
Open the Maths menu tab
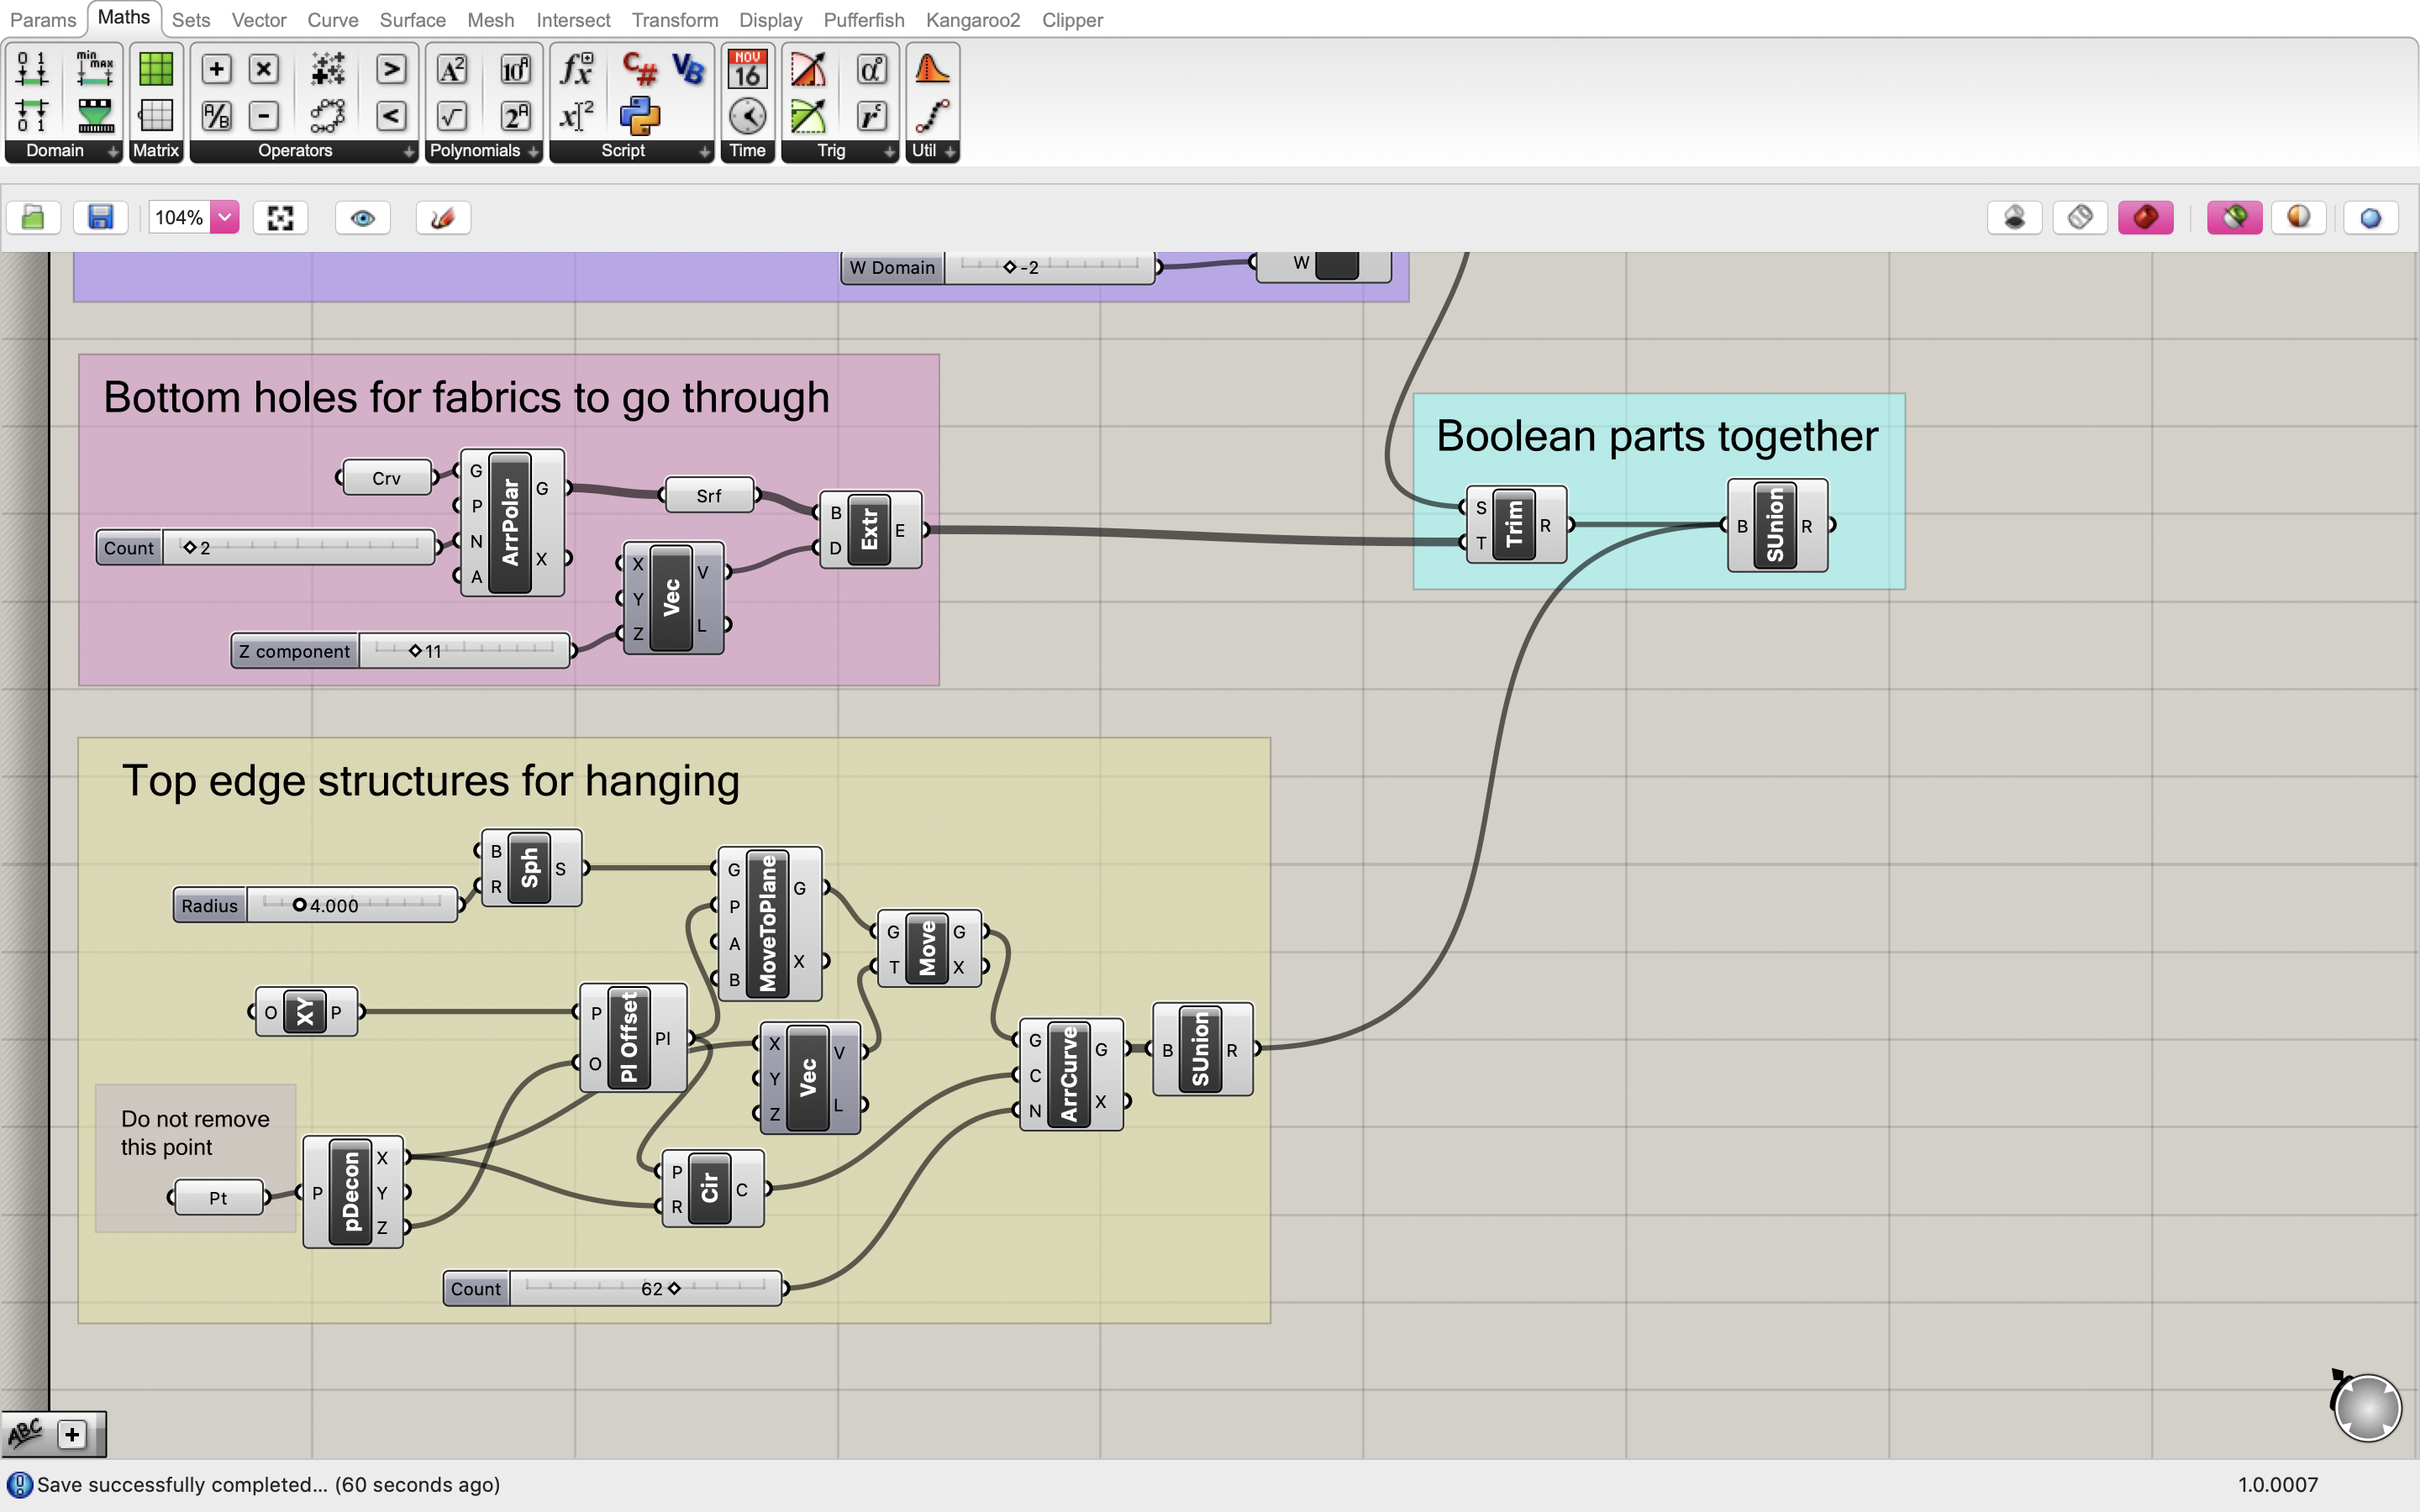(122, 19)
